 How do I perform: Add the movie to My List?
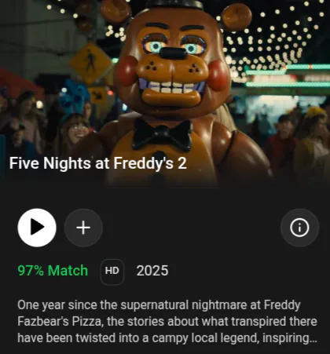click(x=83, y=228)
